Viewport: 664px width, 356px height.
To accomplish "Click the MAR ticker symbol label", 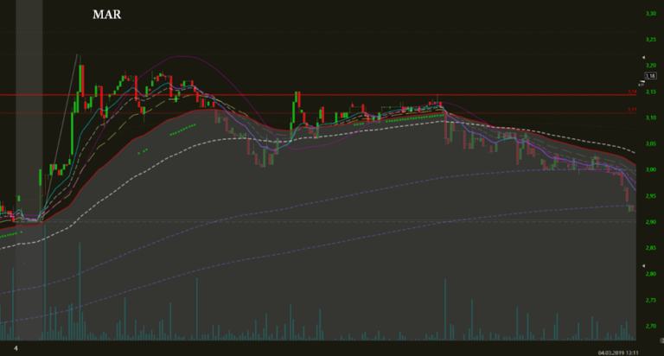I will [105, 16].
